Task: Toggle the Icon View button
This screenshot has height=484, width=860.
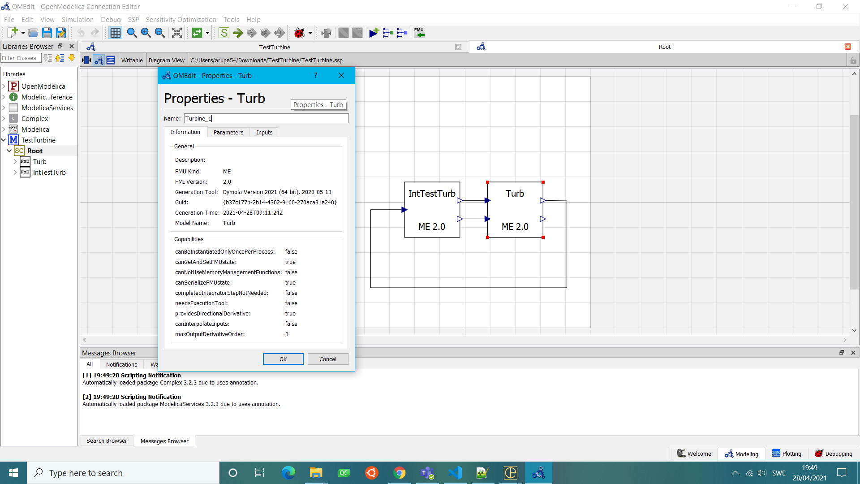Action: (x=86, y=60)
